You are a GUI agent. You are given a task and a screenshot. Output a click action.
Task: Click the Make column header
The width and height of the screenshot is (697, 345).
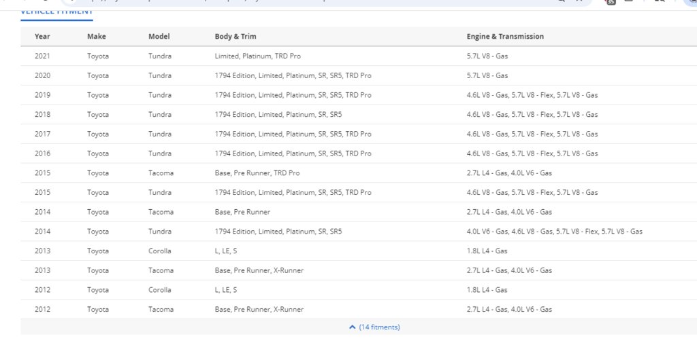[x=97, y=37]
